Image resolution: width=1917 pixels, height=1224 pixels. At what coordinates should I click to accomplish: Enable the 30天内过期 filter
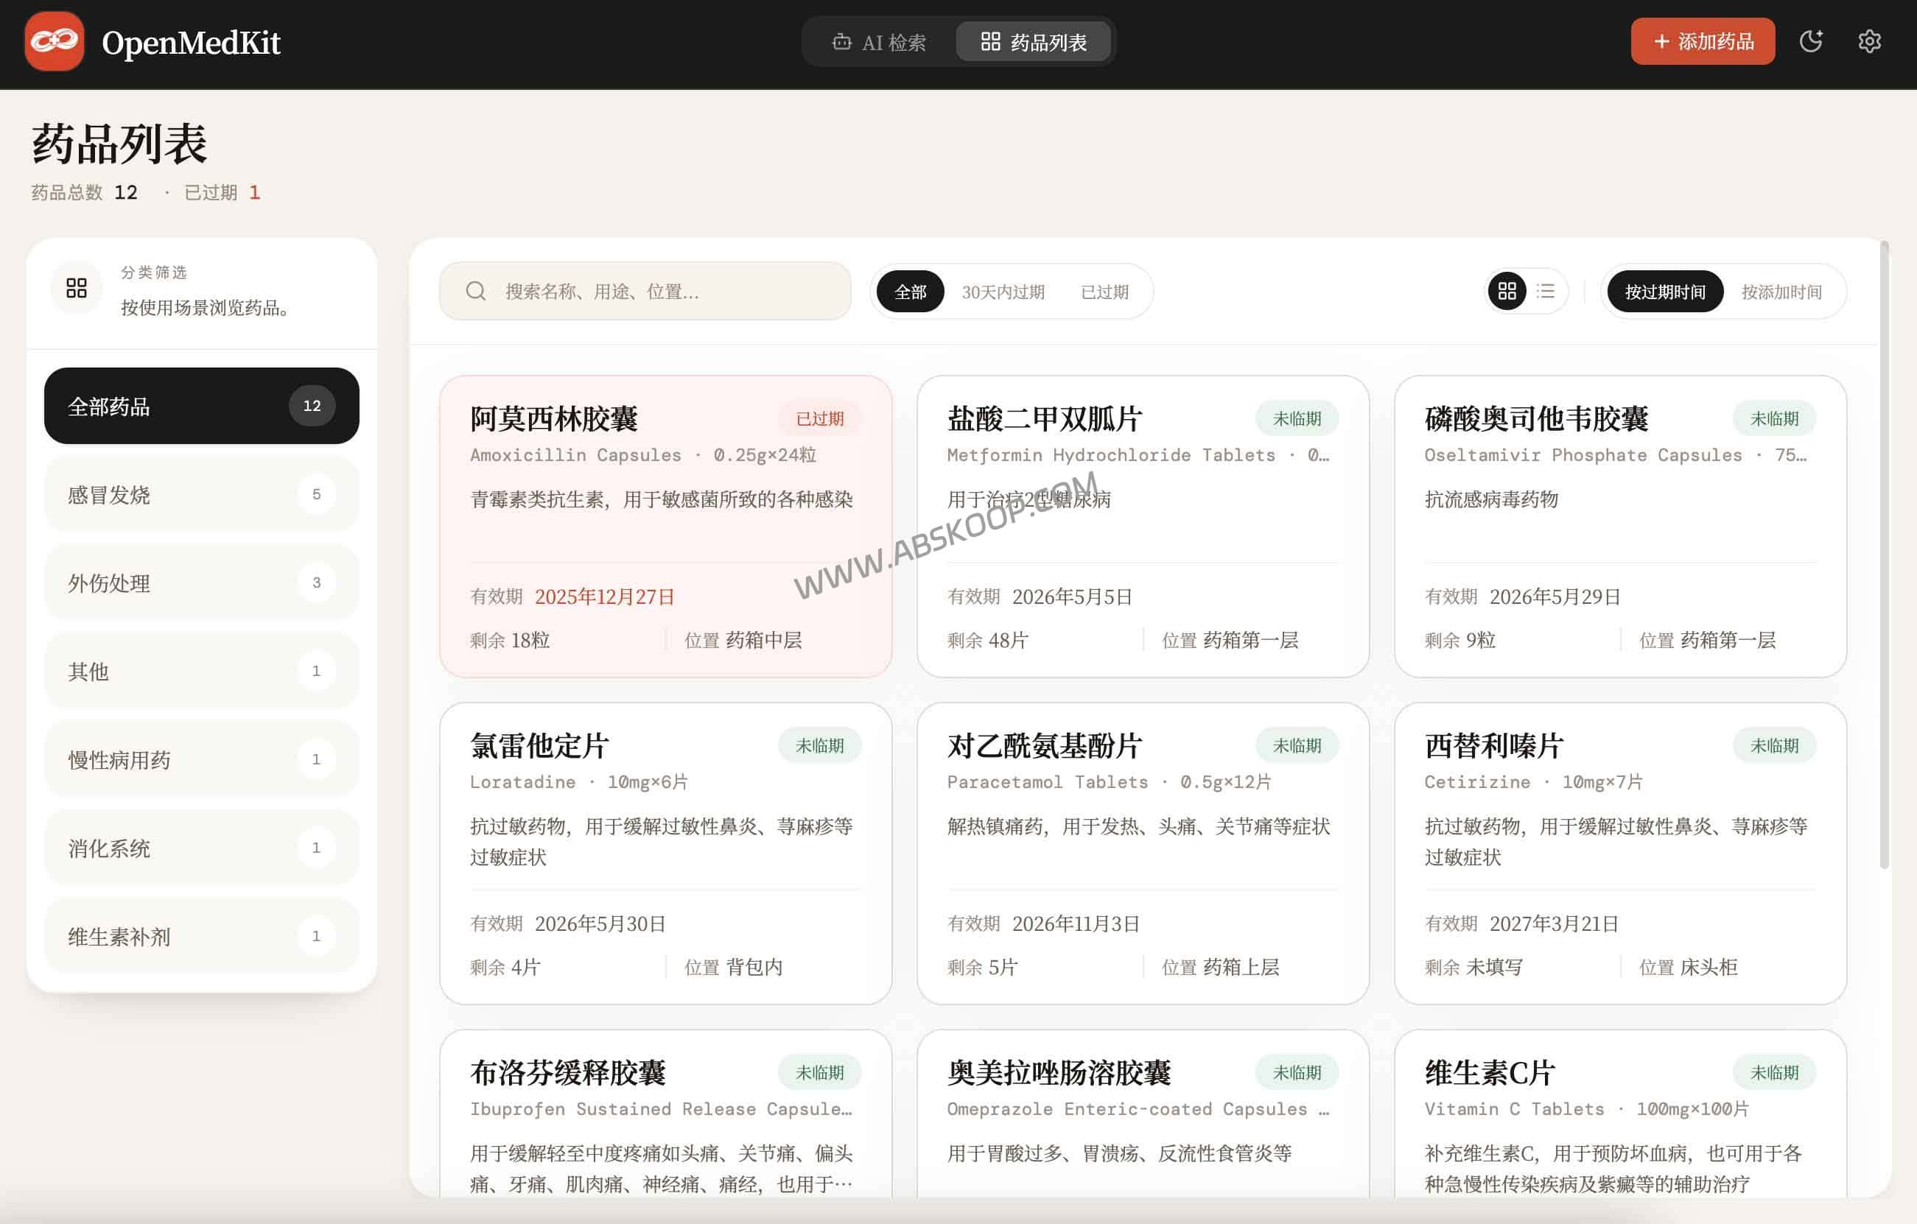[1005, 292]
